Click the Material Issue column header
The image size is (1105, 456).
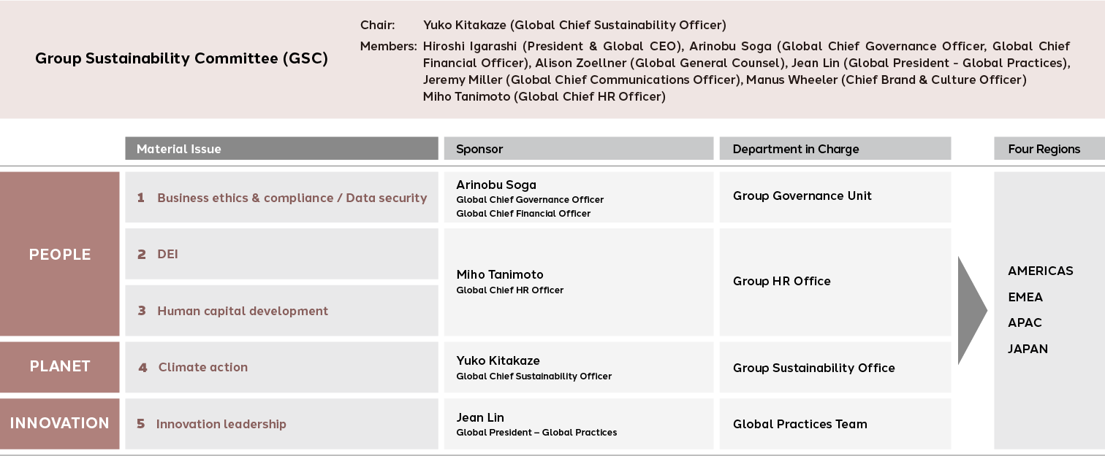[282, 149]
